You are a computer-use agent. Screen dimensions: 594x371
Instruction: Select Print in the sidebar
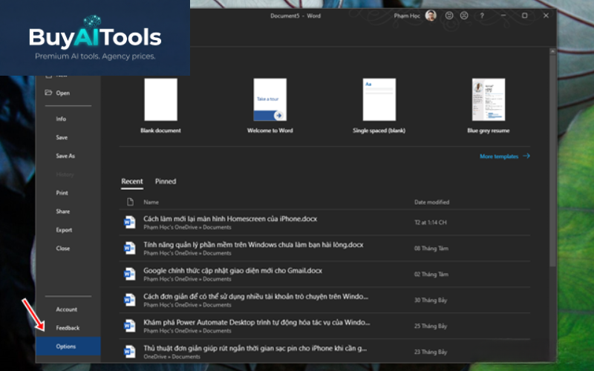[62, 193]
